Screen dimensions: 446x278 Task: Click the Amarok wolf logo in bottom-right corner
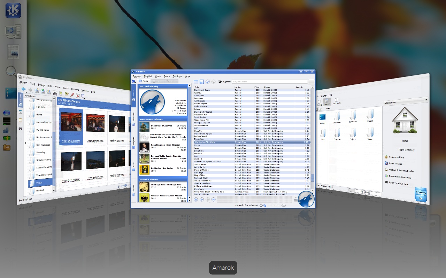(x=306, y=199)
